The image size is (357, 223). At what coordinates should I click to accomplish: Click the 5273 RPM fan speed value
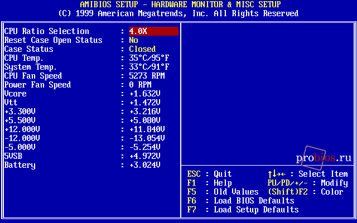click(x=147, y=76)
